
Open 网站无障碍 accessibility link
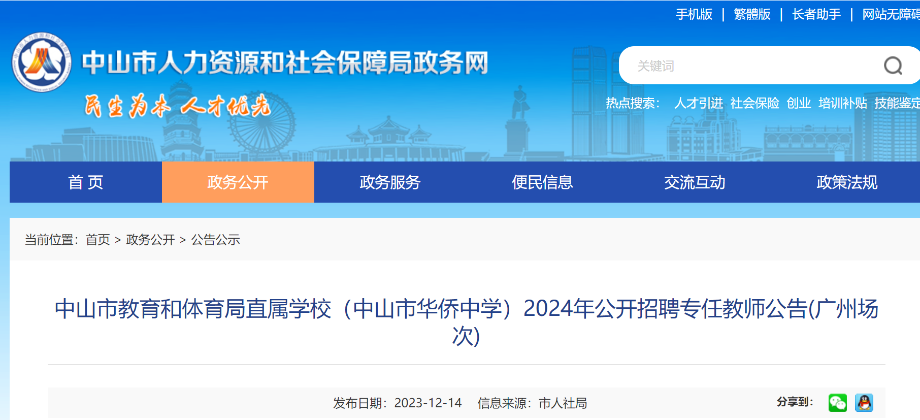pyautogui.click(x=891, y=14)
